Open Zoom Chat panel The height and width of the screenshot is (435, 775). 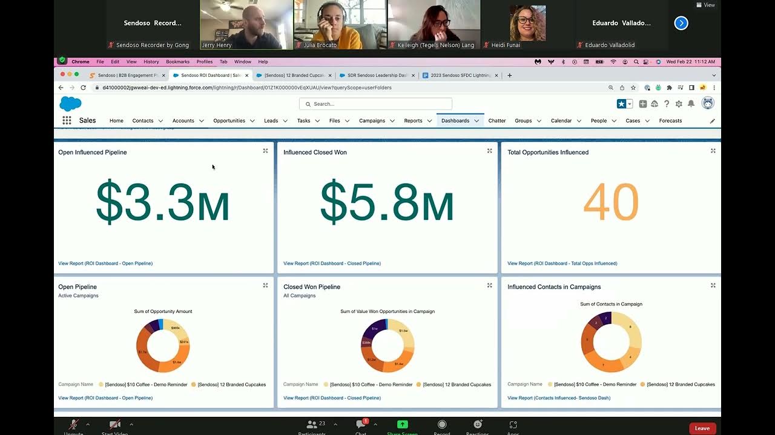tap(361, 427)
